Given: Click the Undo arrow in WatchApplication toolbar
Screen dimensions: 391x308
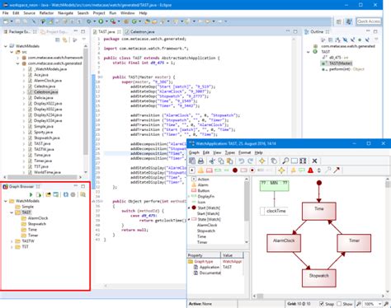Looking at the screenshot, I should [242, 161].
